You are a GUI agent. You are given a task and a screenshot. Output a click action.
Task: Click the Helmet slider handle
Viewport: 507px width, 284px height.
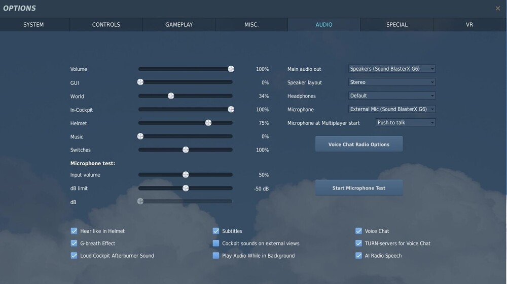click(208, 123)
